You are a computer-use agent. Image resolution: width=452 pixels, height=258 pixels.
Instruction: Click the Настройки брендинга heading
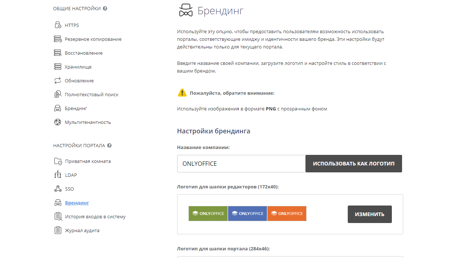point(214,131)
